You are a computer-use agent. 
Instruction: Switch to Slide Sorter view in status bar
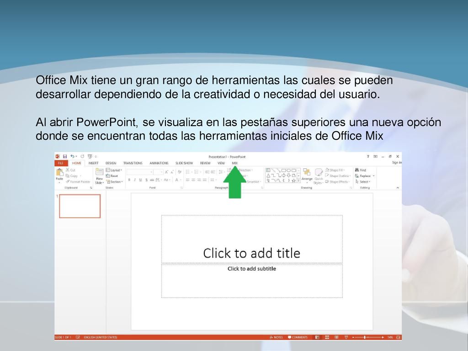pyautogui.click(x=327, y=337)
